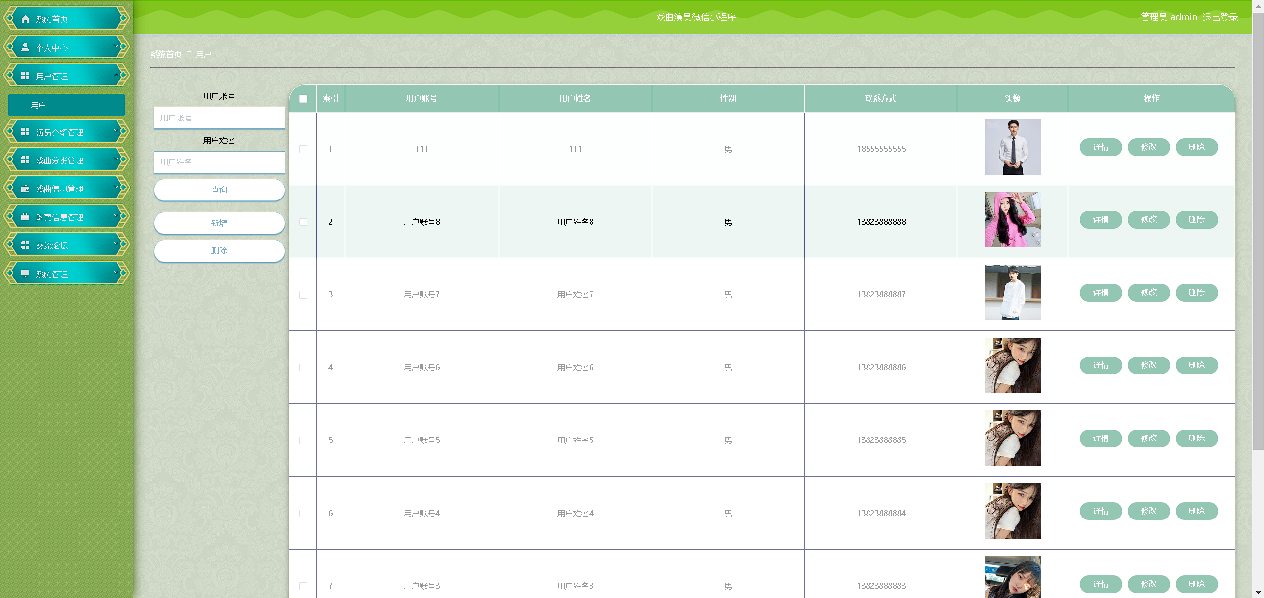This screenshot has width=1264, height=598.
Task: Click the 查询 search button
Action: click(219, 190)
